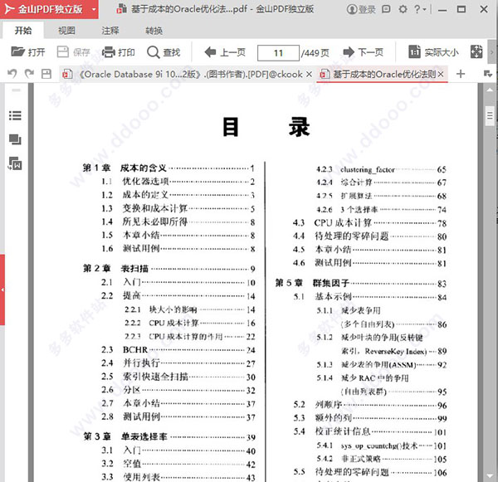Open the bookmarks outline list icon in sidebar
498x482 pixels.
pos(15,115)
